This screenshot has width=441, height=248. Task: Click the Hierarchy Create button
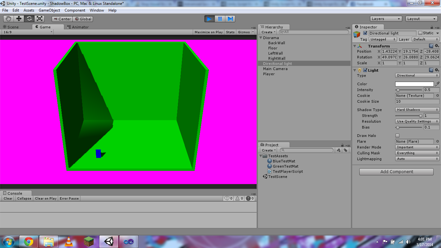point(269,32)
